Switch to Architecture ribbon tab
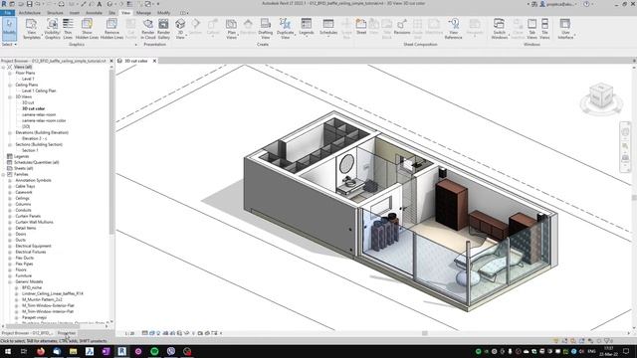The image size is (637, 358). click(30, 13)
